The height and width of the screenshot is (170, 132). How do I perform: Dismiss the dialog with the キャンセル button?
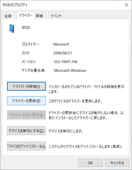pyautogui.click(x=117, y=163)
